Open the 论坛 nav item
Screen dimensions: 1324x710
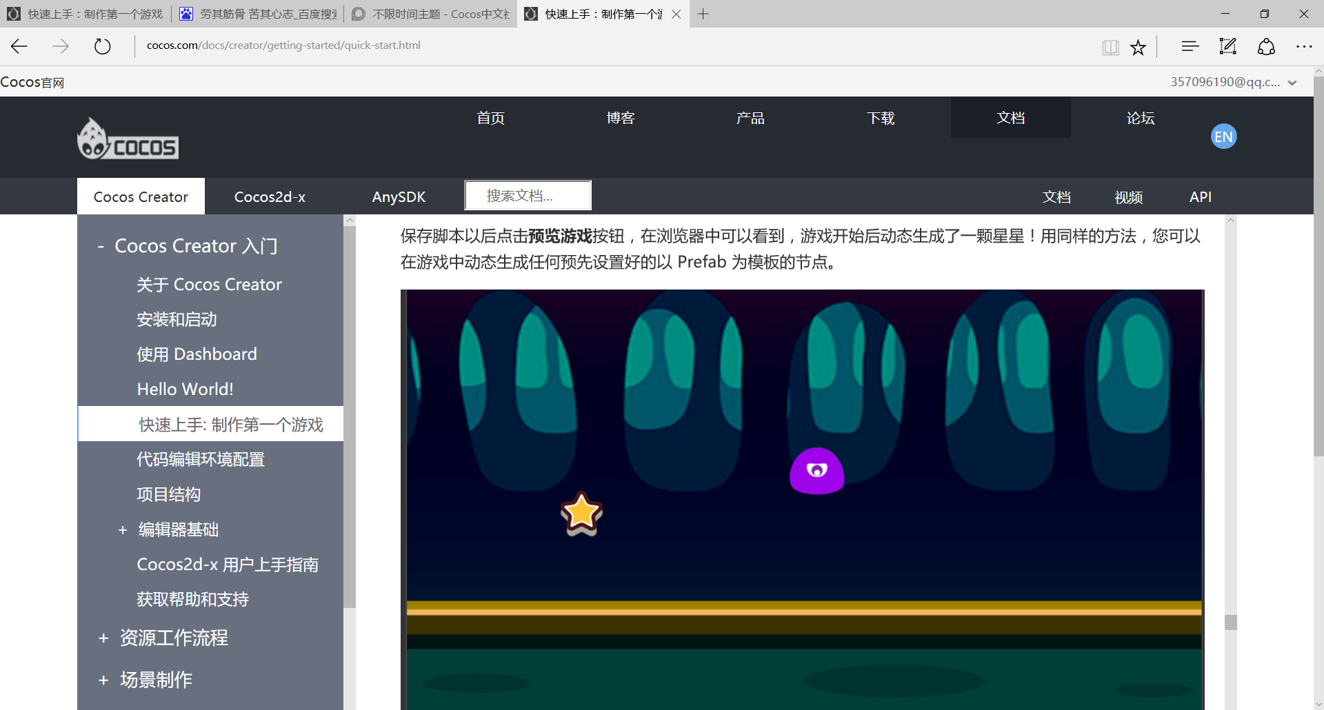coord(1141,118)
